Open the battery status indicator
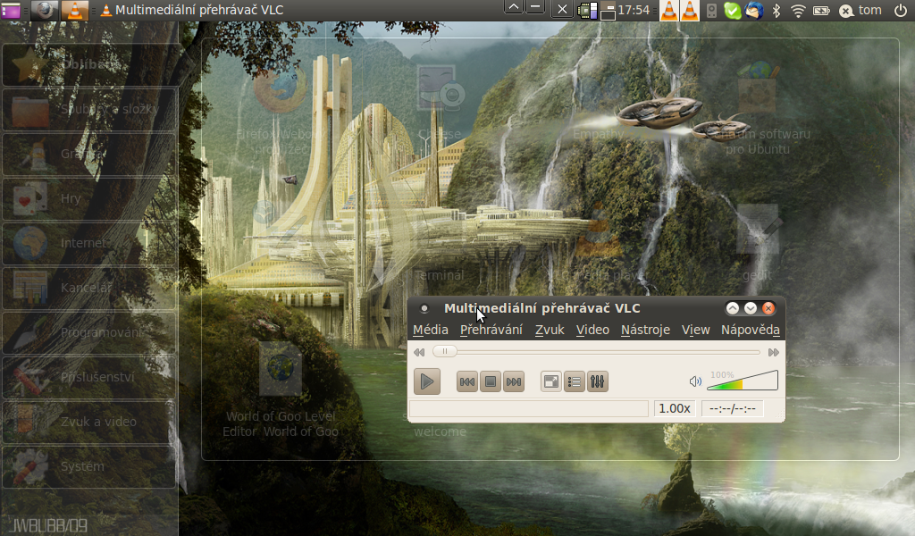The width and height of the screenshot is (915, 536). (821, 11)
